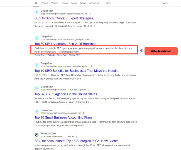Viewport: 181px width, 150px height.
Task: Open three-dot menu for search-engine-optimization result
Action: [92, 40]
